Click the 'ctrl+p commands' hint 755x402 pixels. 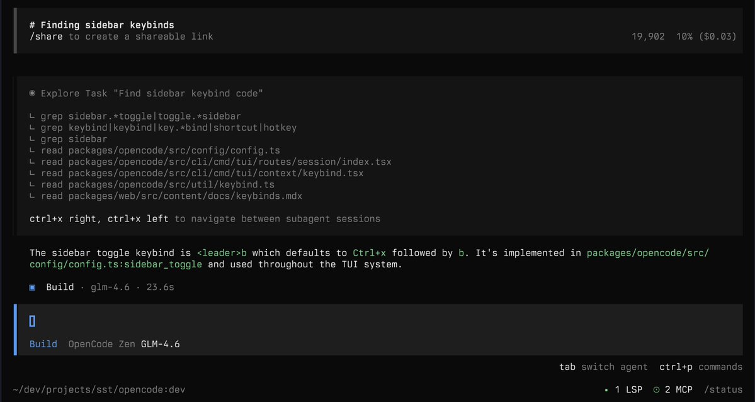701,367
